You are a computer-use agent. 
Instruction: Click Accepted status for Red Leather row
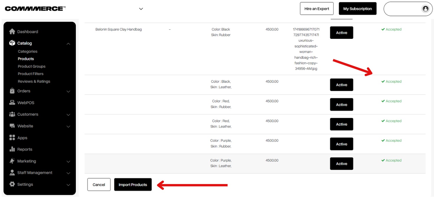[x=391, y=121]
